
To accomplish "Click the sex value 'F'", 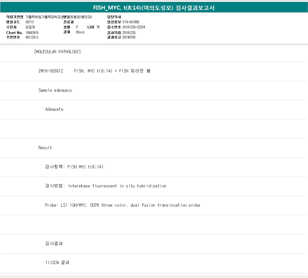I will [x=77, y=27].
